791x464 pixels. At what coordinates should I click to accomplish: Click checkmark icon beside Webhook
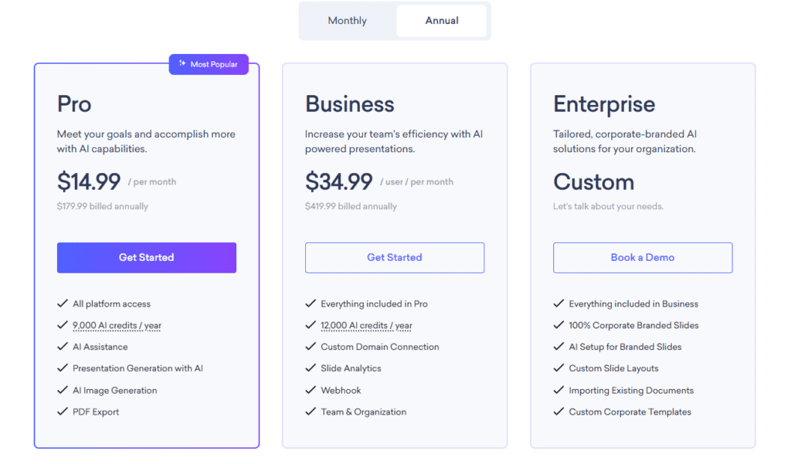pos(311,391)
